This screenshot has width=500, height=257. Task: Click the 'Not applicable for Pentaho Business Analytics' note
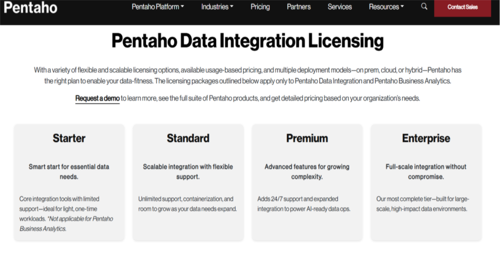click(67, 224)
